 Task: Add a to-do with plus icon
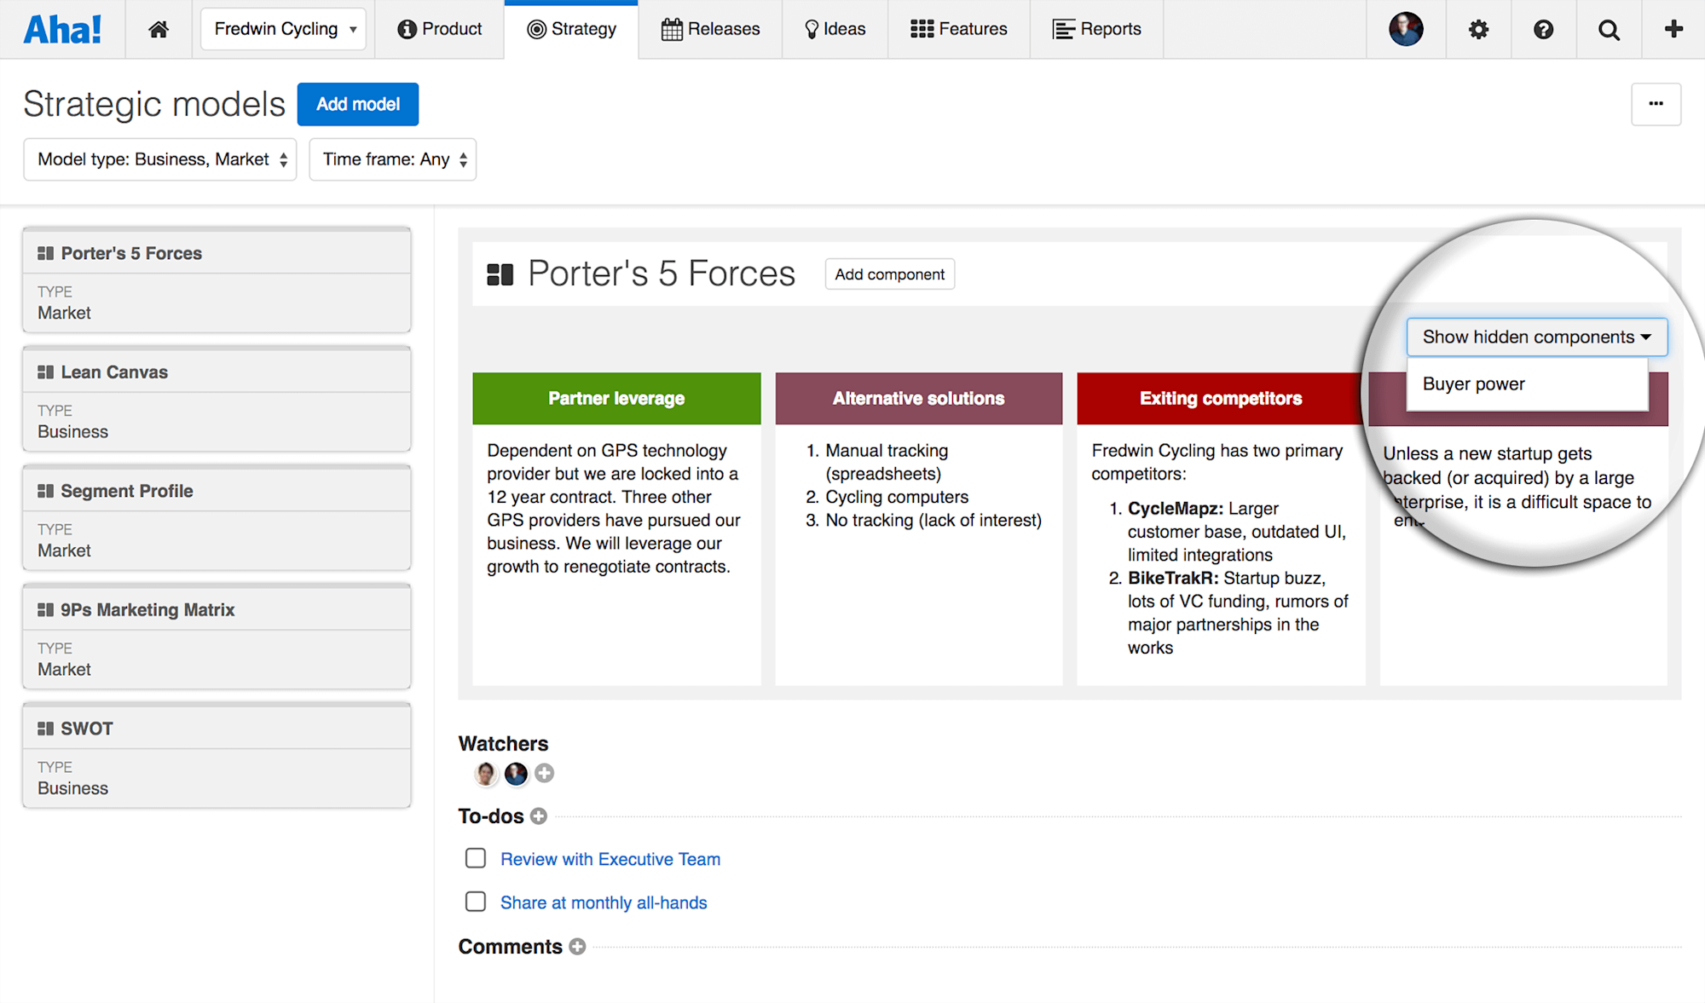(539, 816)
